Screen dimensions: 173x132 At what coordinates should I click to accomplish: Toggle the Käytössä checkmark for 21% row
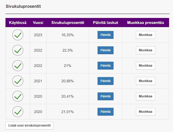coord(18,66)
